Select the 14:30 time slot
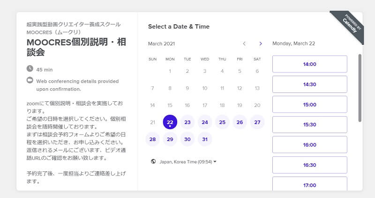The image size is (375, 198). (309, 84)
